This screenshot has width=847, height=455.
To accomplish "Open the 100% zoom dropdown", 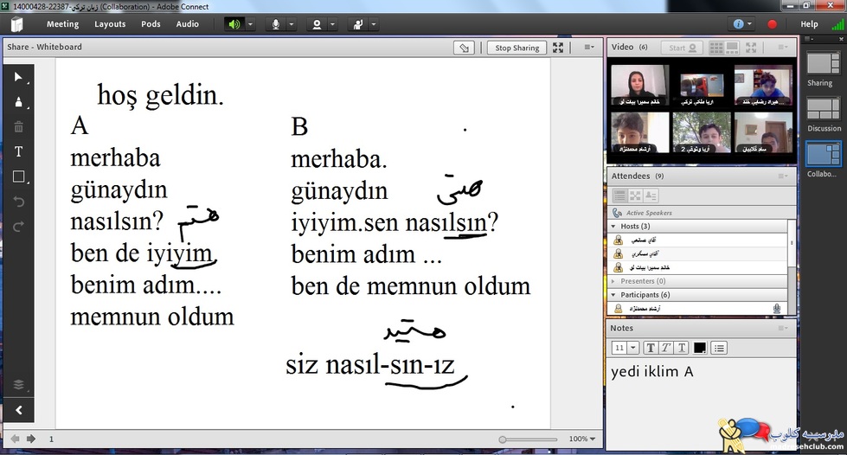I will (581, 439).
